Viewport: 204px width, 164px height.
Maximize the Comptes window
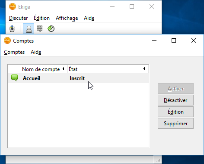tap(174, 40)
